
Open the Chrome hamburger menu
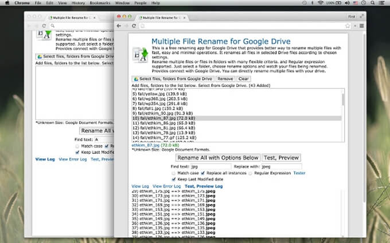[x=361, y=26]
